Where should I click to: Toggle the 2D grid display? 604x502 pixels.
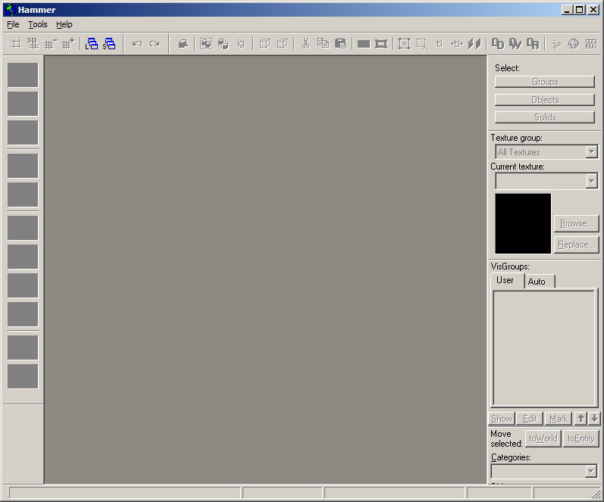click(16, 44)
